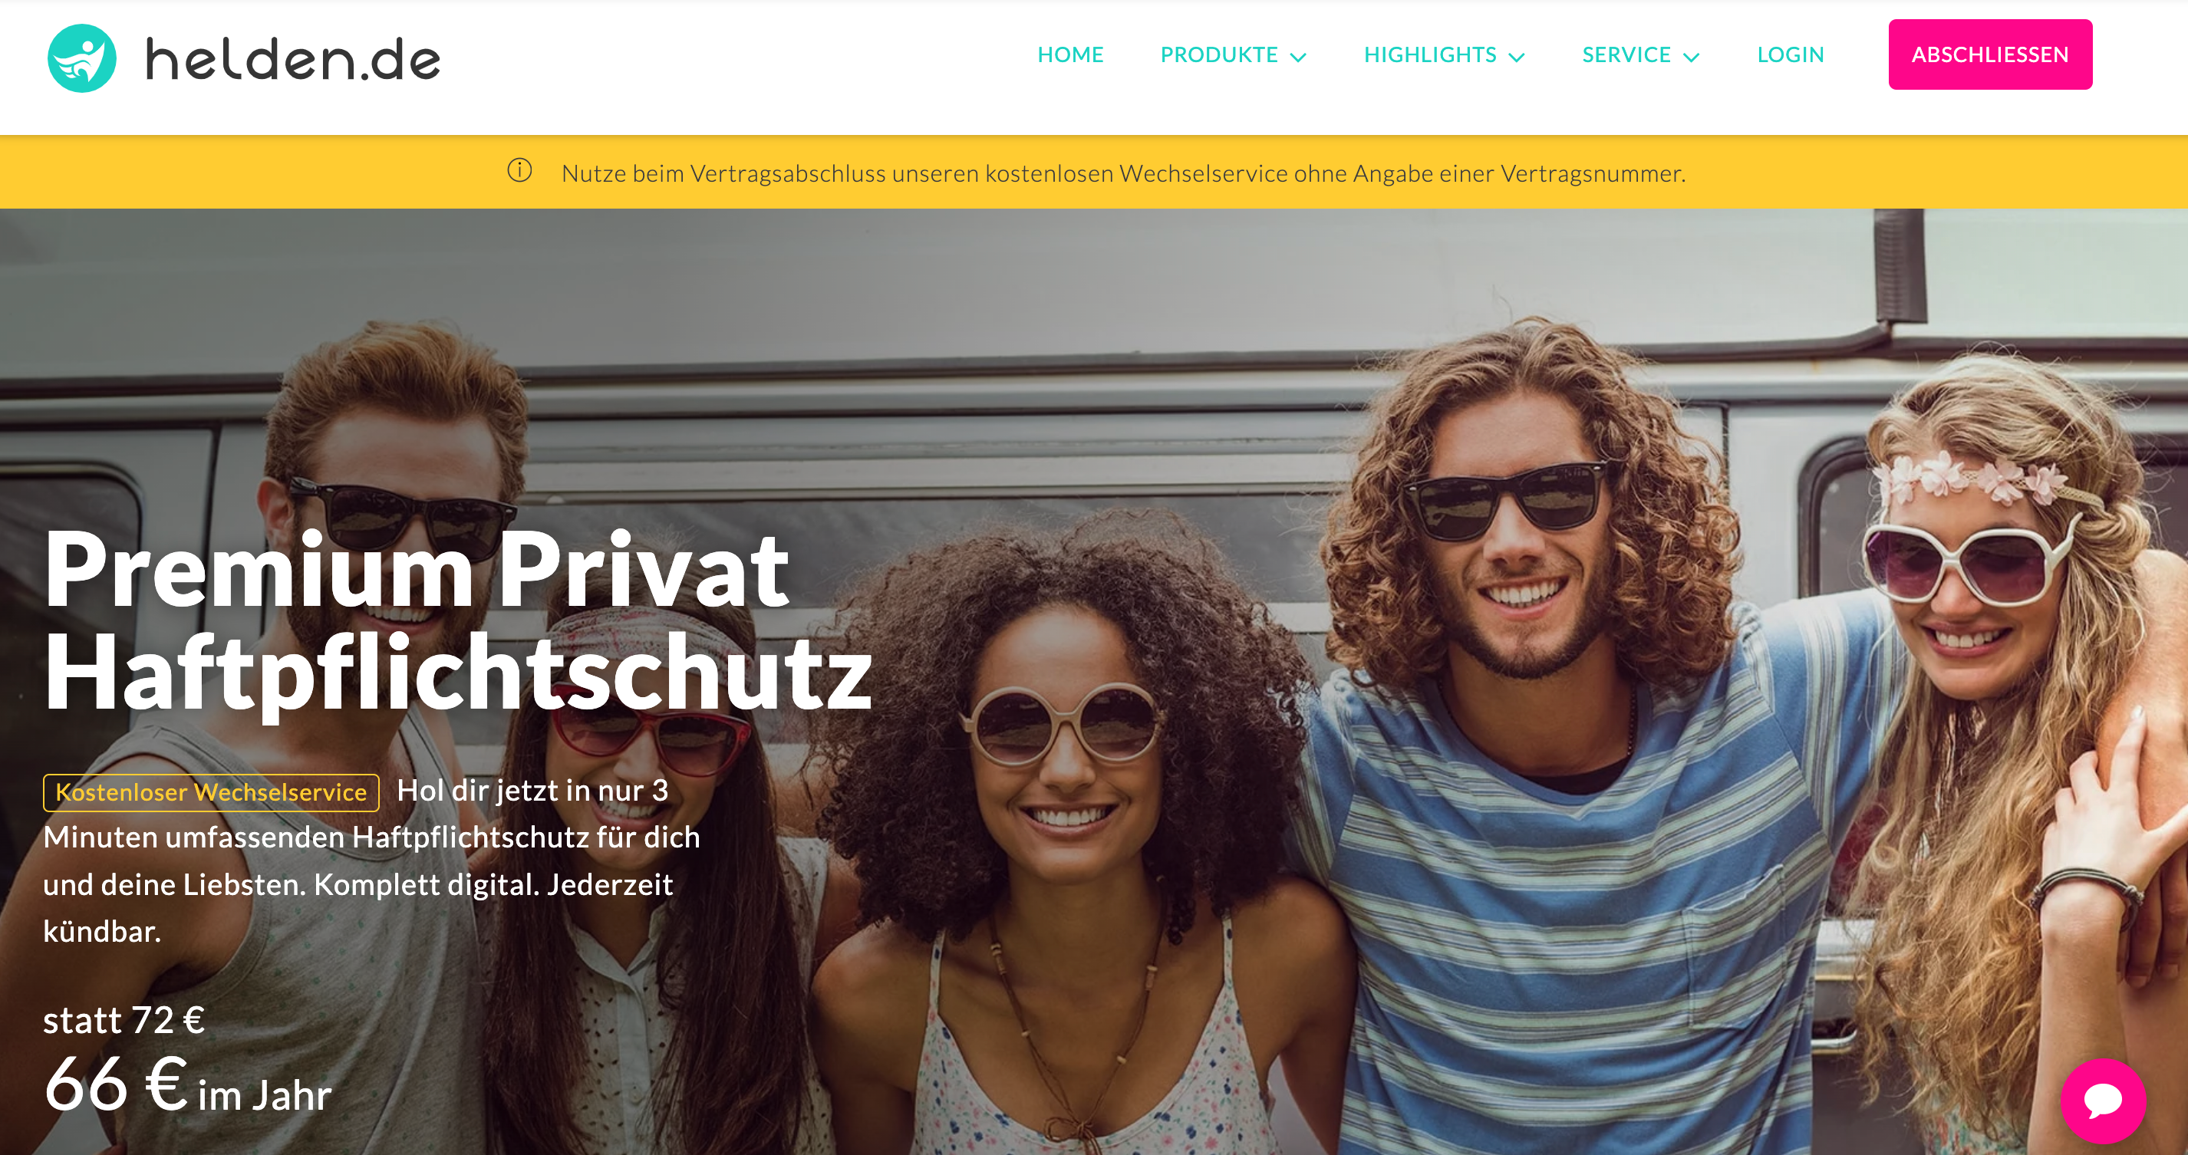Click the ABSCHLIESSEN button
The height and width of the screenshot is (1155, 2188).
coord(1990,54)
